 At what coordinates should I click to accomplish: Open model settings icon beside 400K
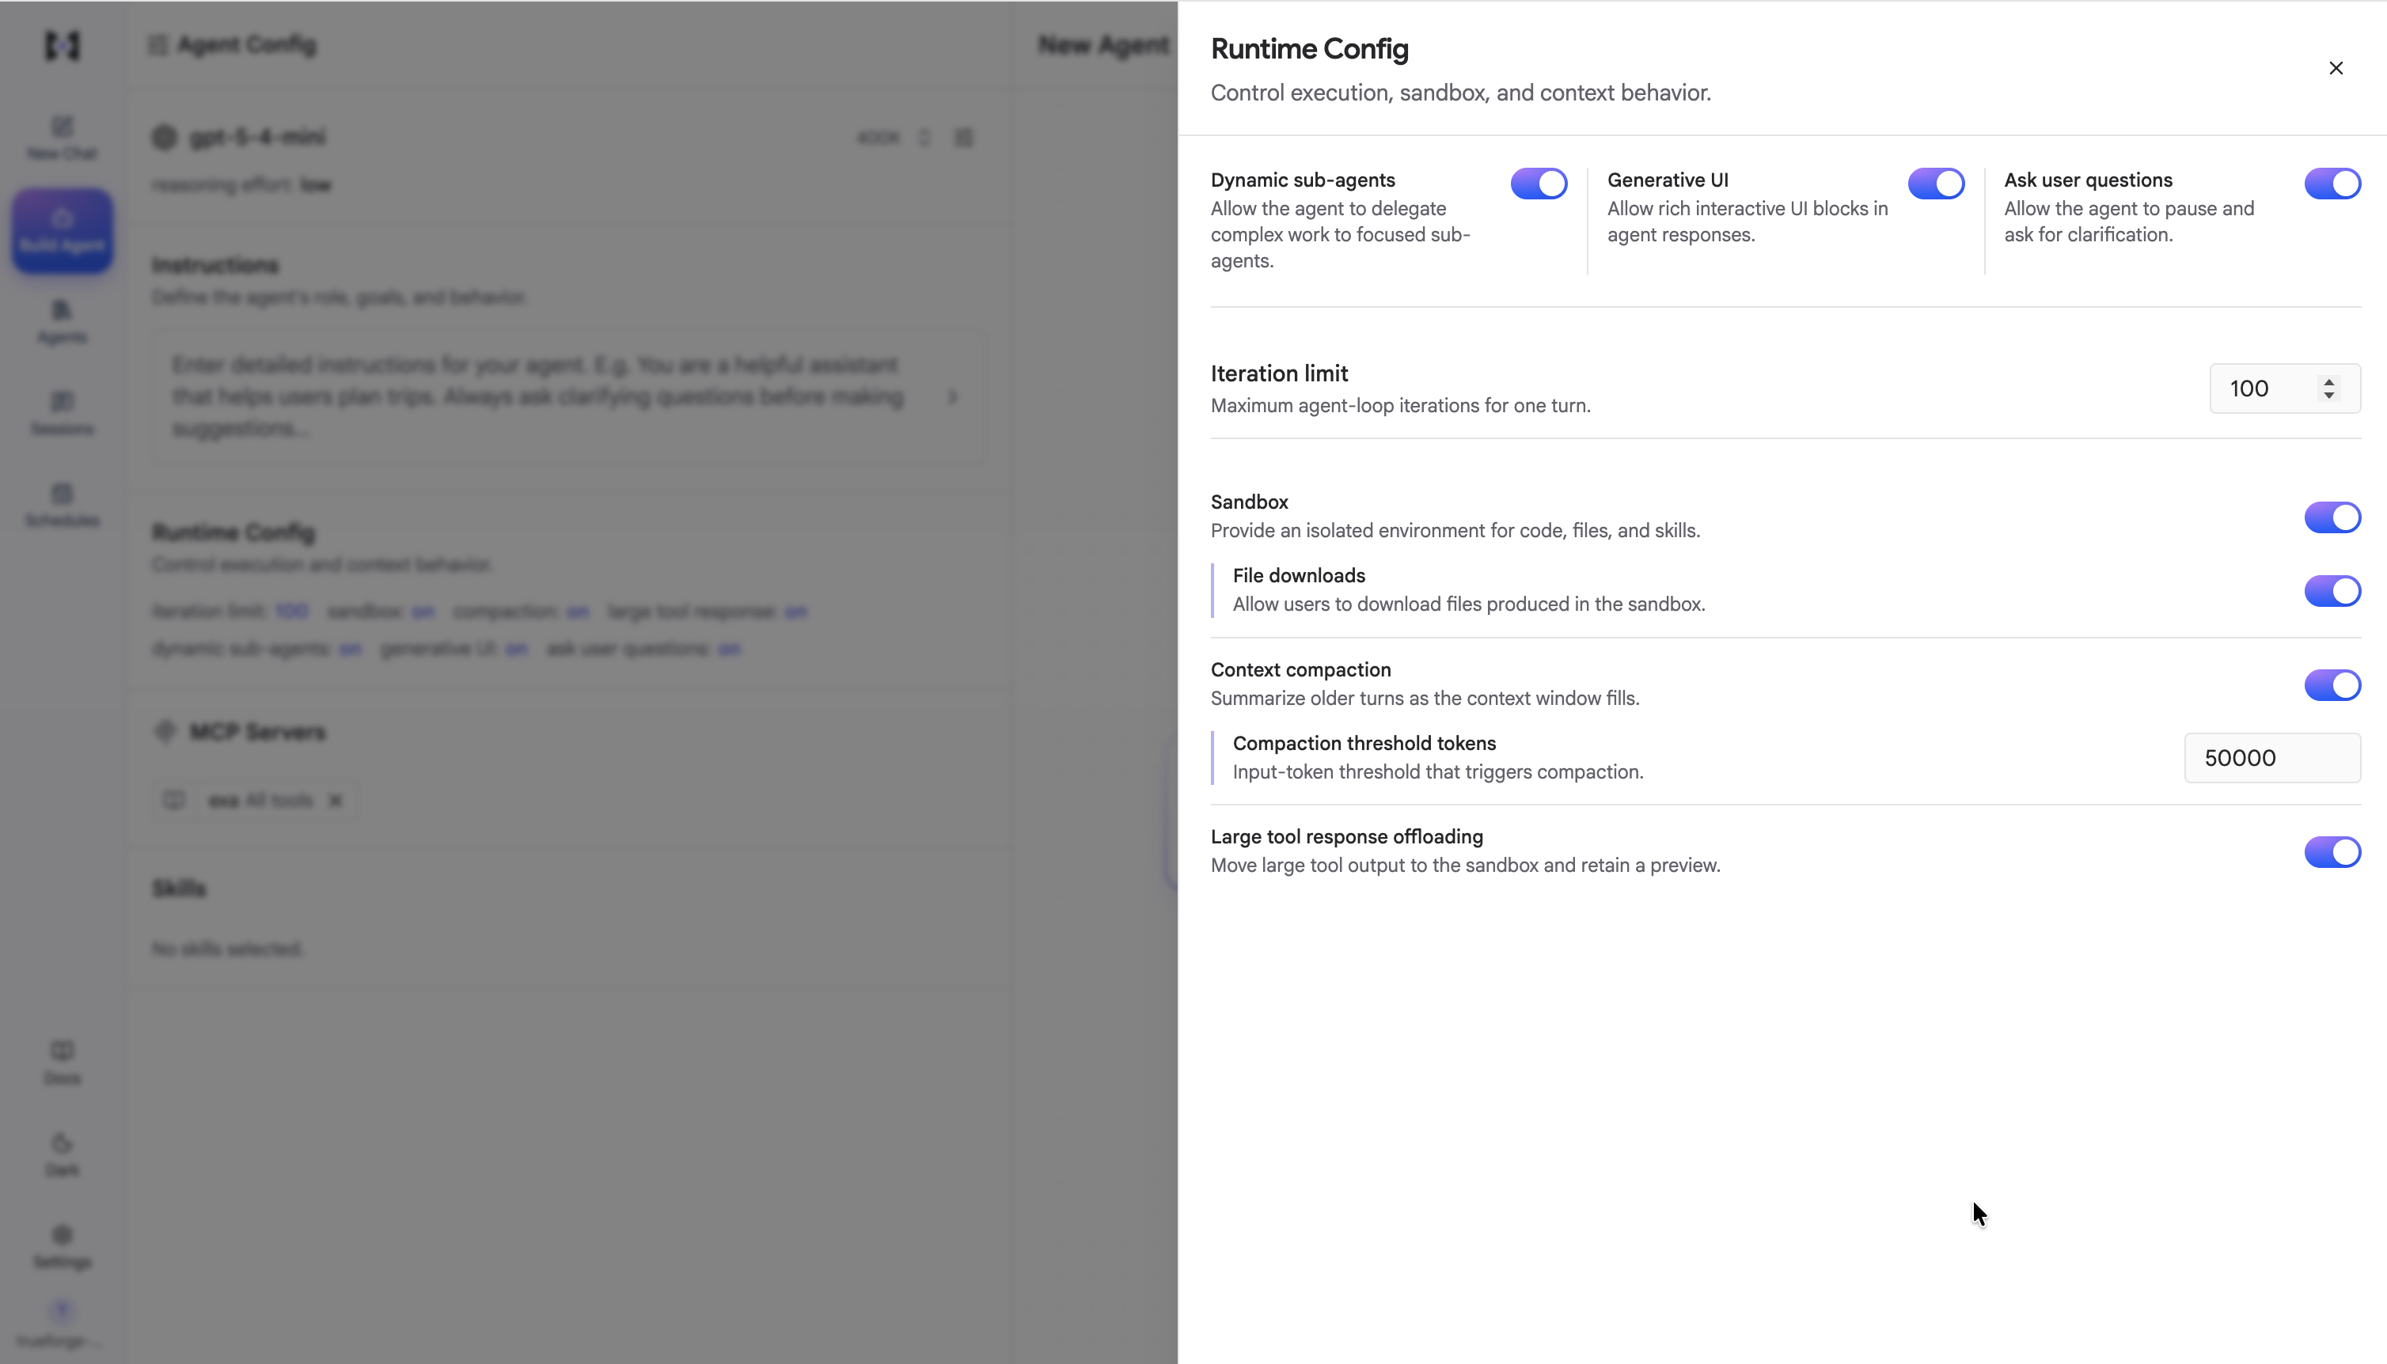point(964,138)
